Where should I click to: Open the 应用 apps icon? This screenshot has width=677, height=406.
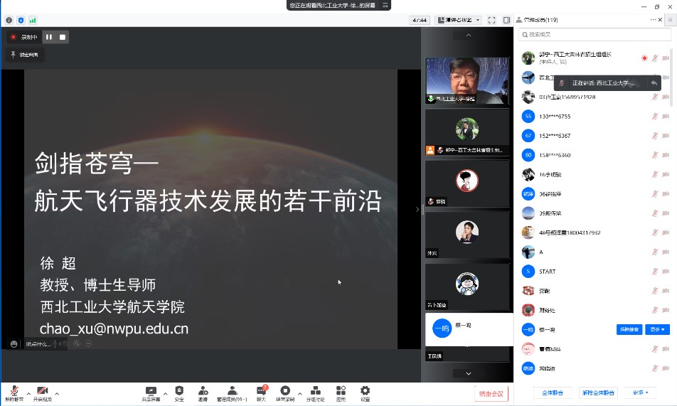[341, 392]
